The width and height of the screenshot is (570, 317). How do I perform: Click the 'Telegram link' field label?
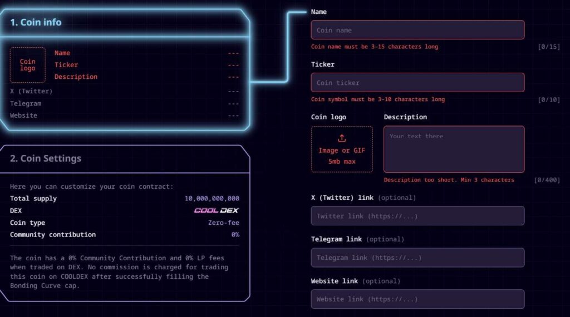[336, 239]
